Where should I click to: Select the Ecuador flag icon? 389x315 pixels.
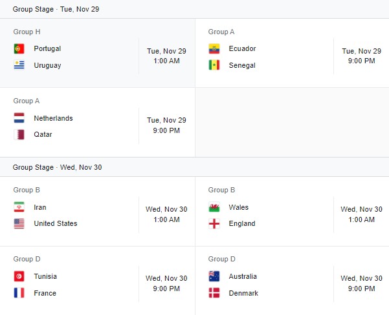tap(214, 48)
